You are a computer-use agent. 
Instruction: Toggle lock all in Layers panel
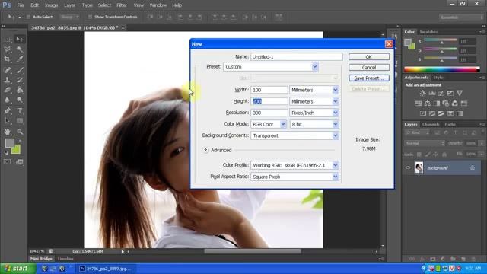coord(444,155)
